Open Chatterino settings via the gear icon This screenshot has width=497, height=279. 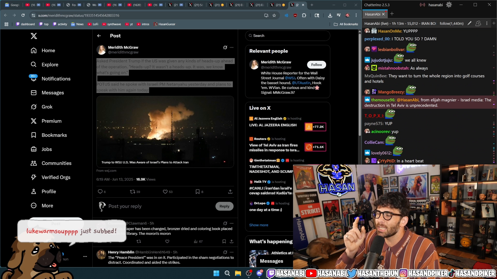pyautogui.click(x=449, y=5)
